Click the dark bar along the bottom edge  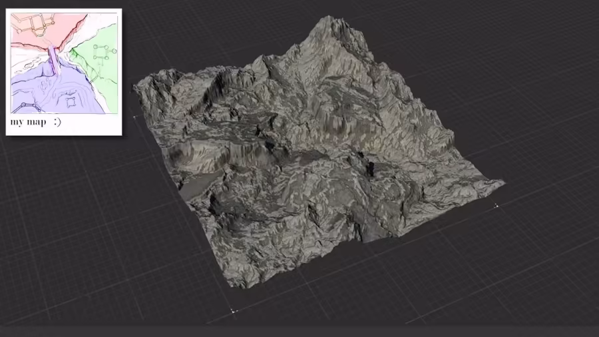(299, 331)
